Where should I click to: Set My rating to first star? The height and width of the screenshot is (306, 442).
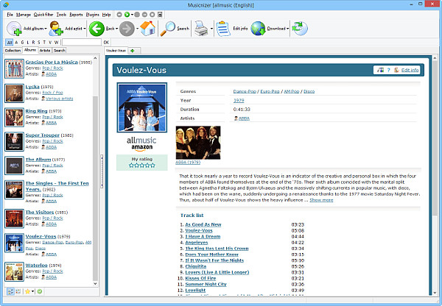131,166
